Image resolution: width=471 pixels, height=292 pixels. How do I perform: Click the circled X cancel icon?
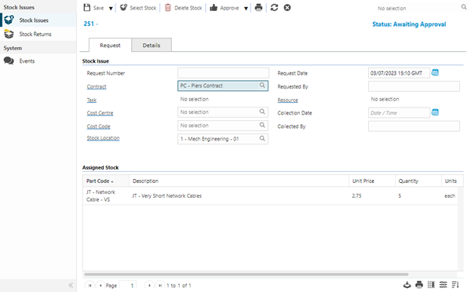point(287,8)
